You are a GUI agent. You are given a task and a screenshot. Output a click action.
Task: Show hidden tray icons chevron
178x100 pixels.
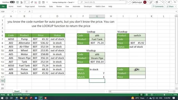147,98
